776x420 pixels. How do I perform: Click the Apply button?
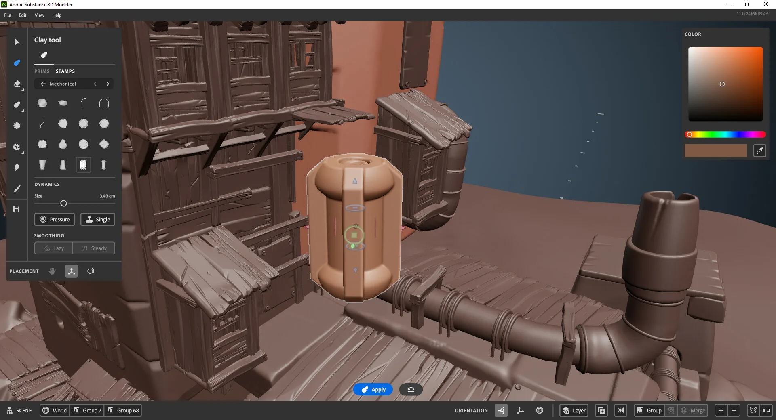click(373, 389)
